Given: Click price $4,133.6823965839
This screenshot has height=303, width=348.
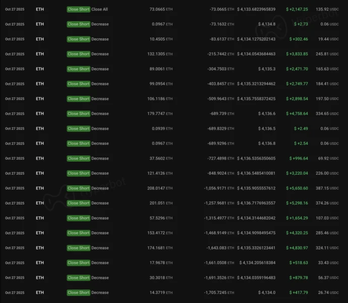Looking at the screenshot, I should tap(256, 9).
